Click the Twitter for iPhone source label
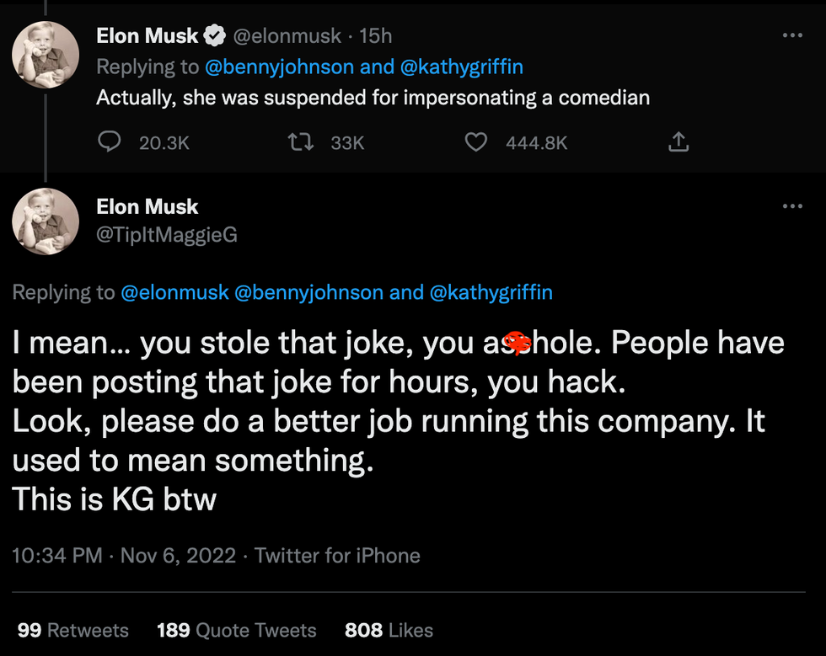 click(337, 556)
